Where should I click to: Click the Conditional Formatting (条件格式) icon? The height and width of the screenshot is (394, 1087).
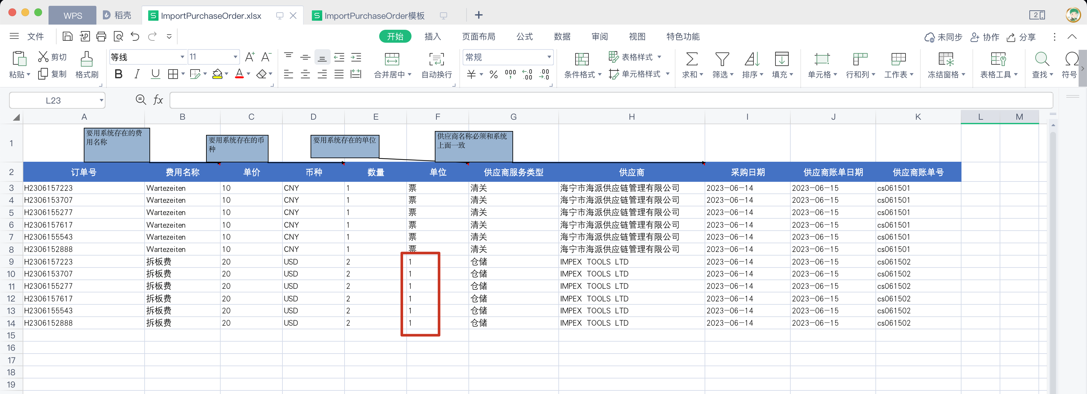pos(581,60)
